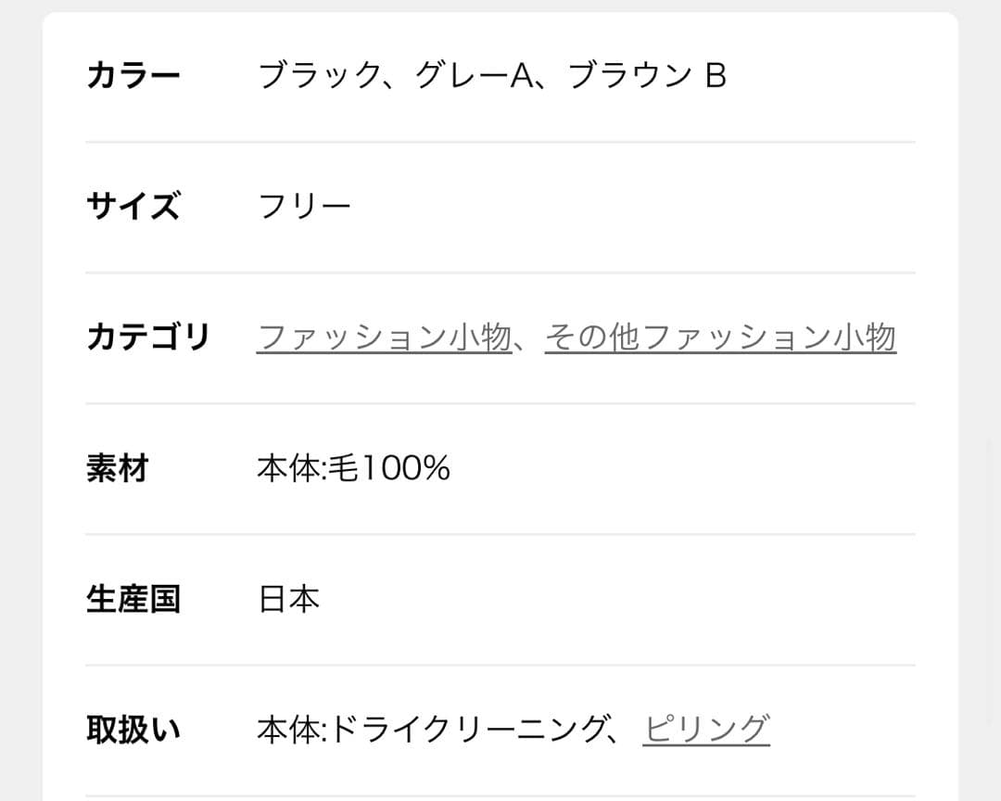
Task: Click the gray page background beside the card
Action: click(x=980, y=399)
